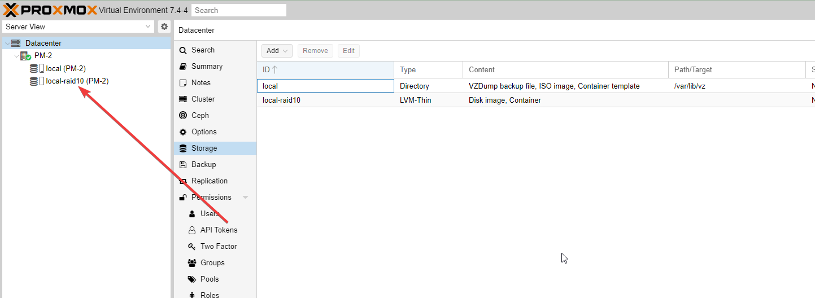Open the Permissions menu item
Screen dimensions: 815x298
(215, 198)
